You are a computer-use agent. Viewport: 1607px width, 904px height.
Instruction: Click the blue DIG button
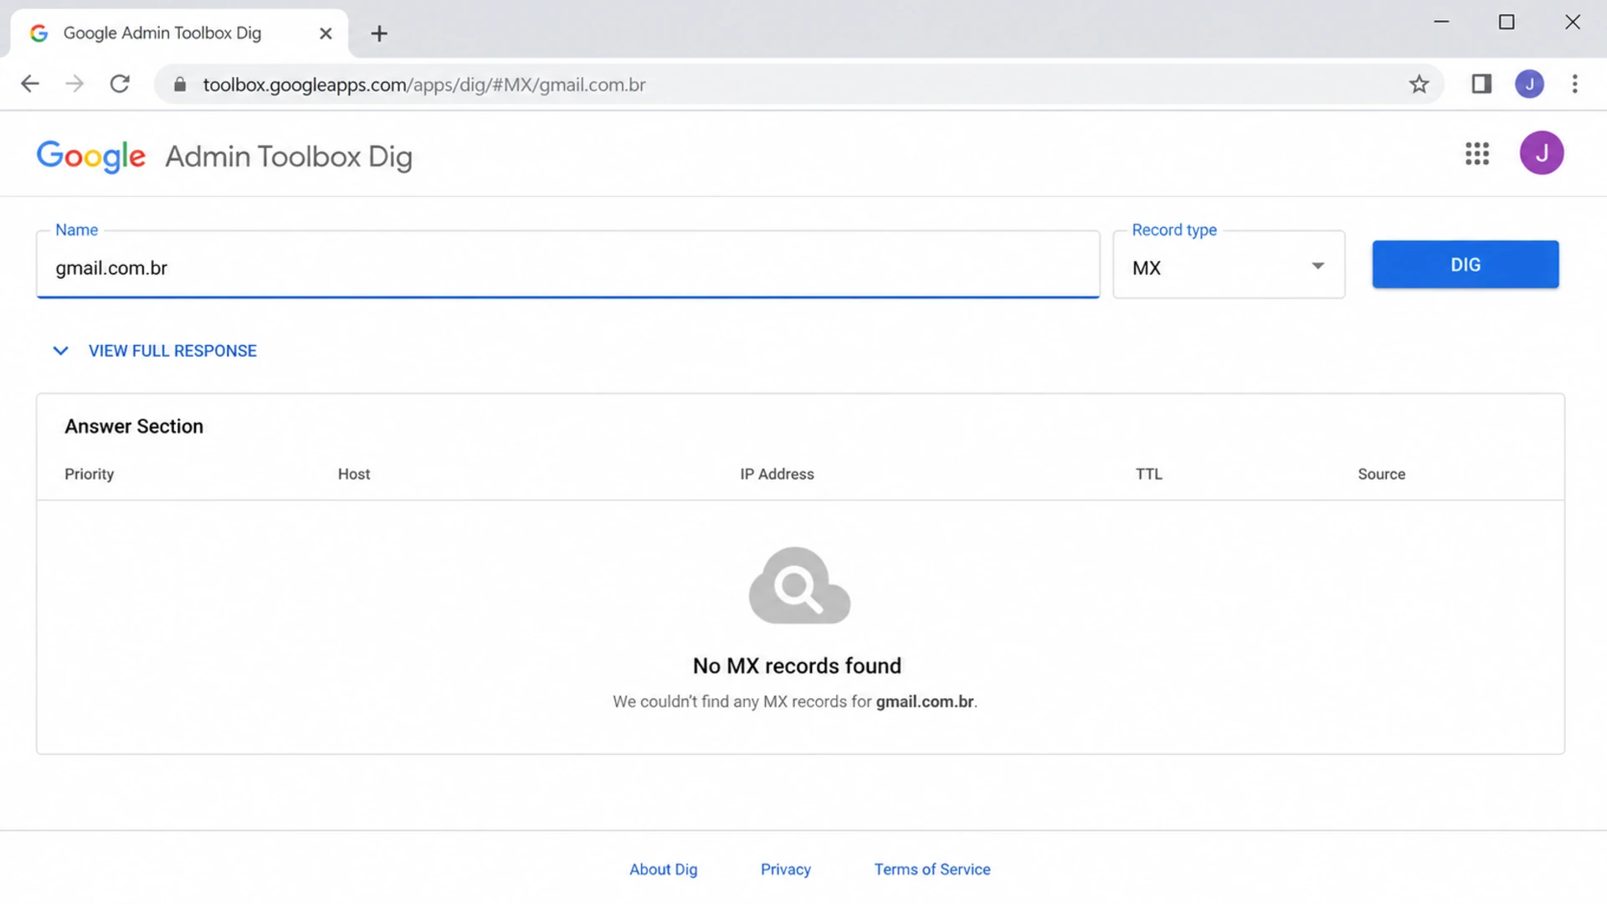pos(1465,265)
